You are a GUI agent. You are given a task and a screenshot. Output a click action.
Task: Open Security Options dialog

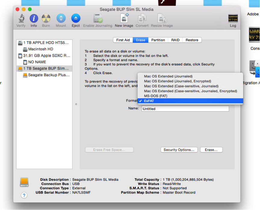coord(179,150)
